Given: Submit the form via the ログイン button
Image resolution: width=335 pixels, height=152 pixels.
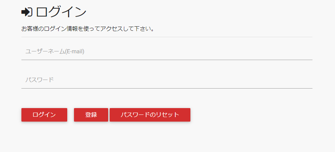Looking at the screenshot, I should tap(44, 115).
